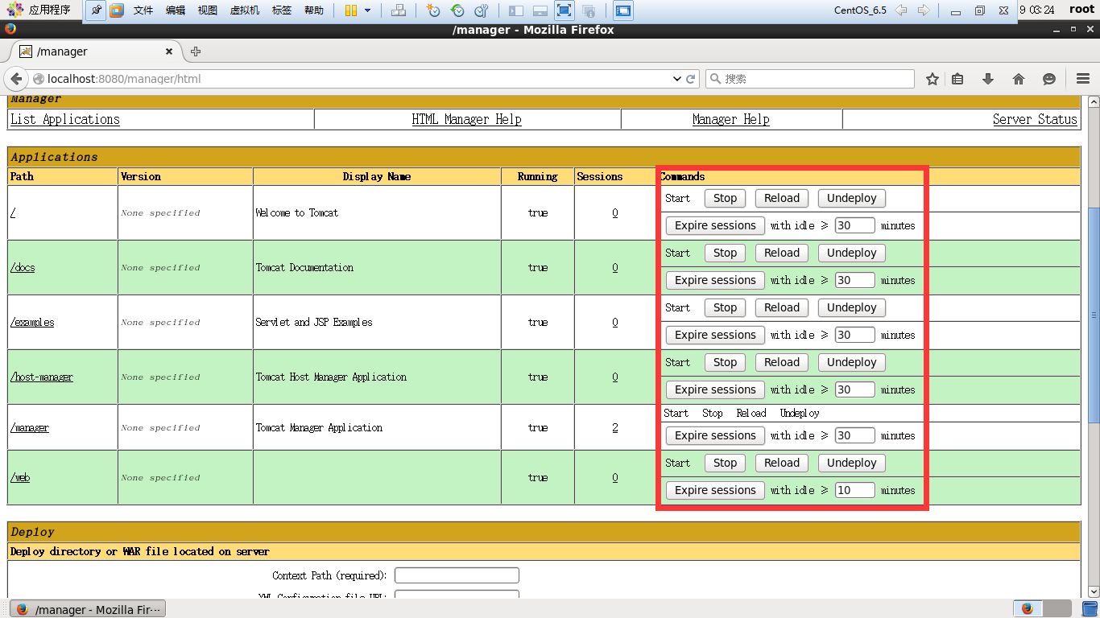Screen dimensions: 1100x618
Task: Click /manager Firefox item in bottom taskbar
Action: pyautogui.click(x=88, y=609)
